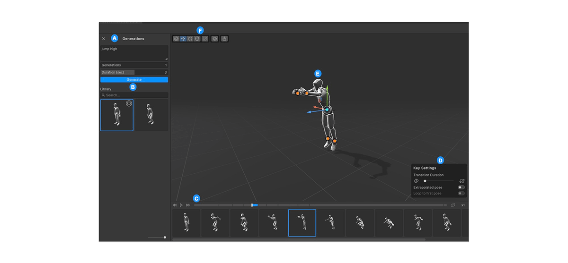The image size is (568, 263).
Task: Adjust the thumbnail size slider below the library
Action: [165, 238]
